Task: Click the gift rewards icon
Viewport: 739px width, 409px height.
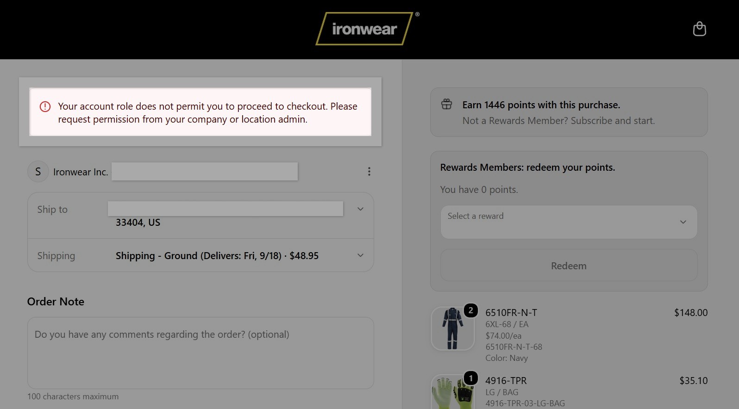Action: (446, 104)
